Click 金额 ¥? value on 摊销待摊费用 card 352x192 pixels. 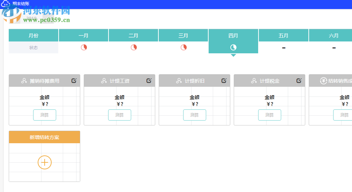click(45, 100)
